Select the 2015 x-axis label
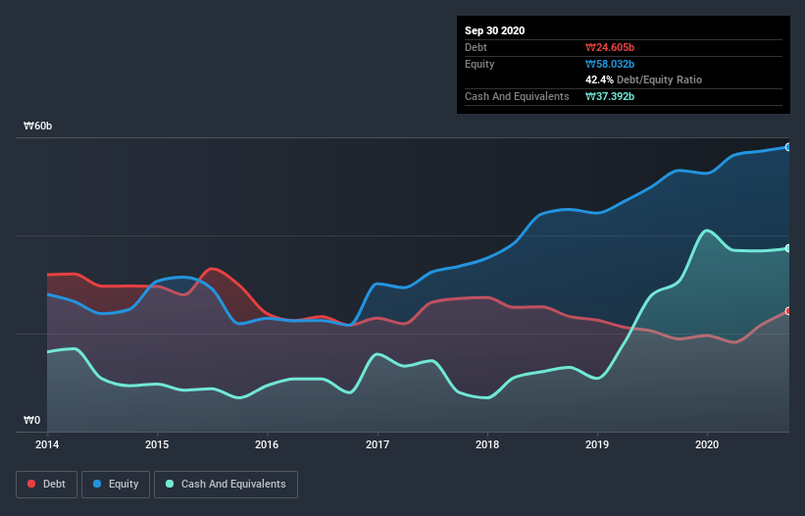 (157, 444)
